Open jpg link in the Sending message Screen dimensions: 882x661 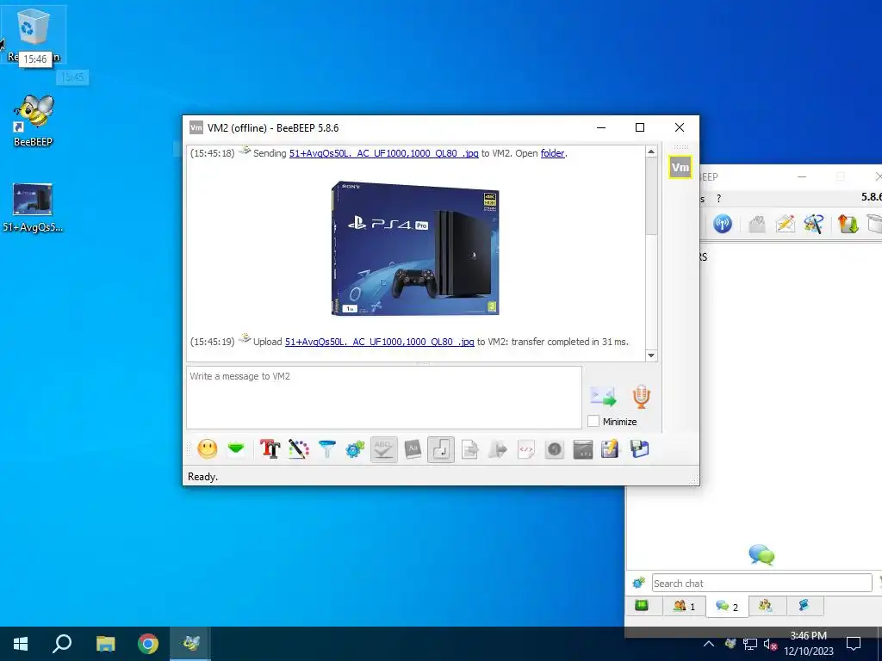pos(383,153)
